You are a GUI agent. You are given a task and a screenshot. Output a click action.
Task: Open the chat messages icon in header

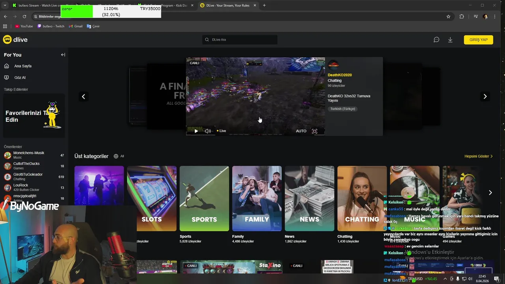[436, 40]
